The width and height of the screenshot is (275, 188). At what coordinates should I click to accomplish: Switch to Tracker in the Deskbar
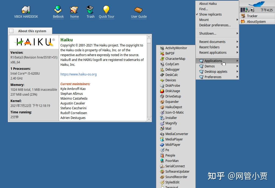coord(257,16)
